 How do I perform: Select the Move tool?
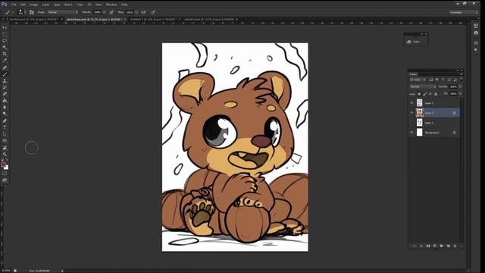pyautogui.click(x=5, y=27)
